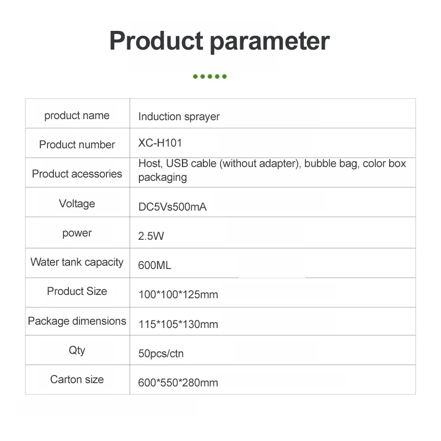The image size is (441, 441).
Task: Click the 50pcs/ctn quantity value
Action: coord(161,353)
